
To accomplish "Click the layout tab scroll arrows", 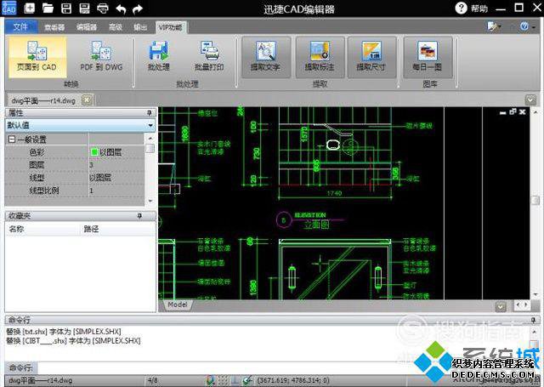I will pyautogui.click(x=522, y=304).
